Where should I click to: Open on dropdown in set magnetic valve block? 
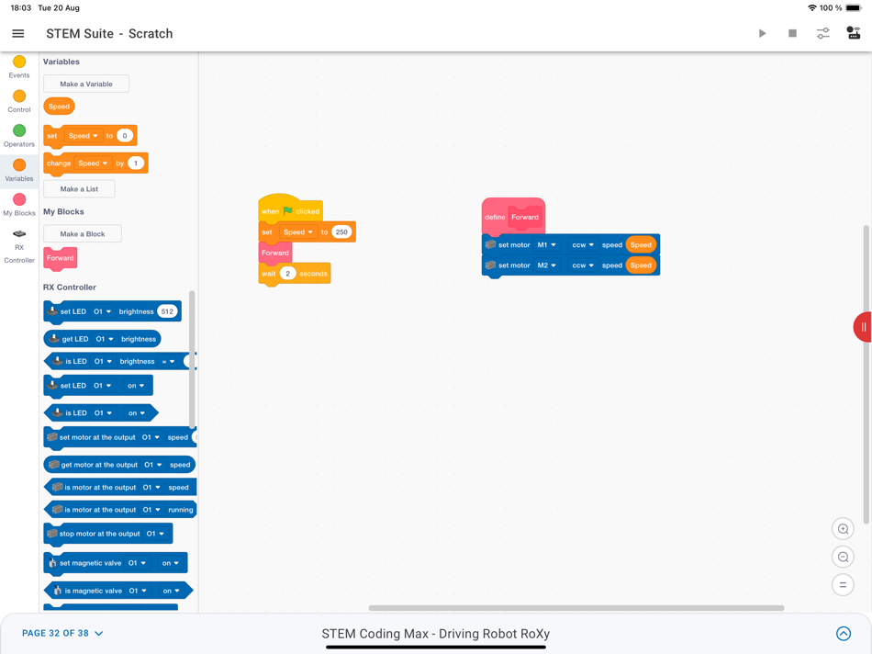click(x=170, y=563)
